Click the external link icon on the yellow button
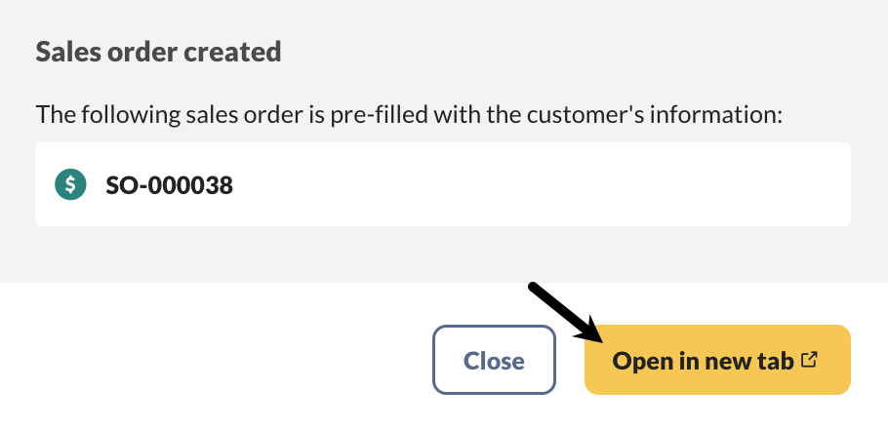 tap(808, 360)
